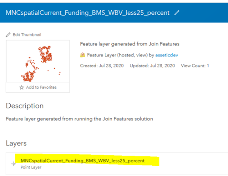The width and height of the screenshot is (228, 176).
Task: Click the star icon in Add to Favorites
Action: (x=22, y=87)
